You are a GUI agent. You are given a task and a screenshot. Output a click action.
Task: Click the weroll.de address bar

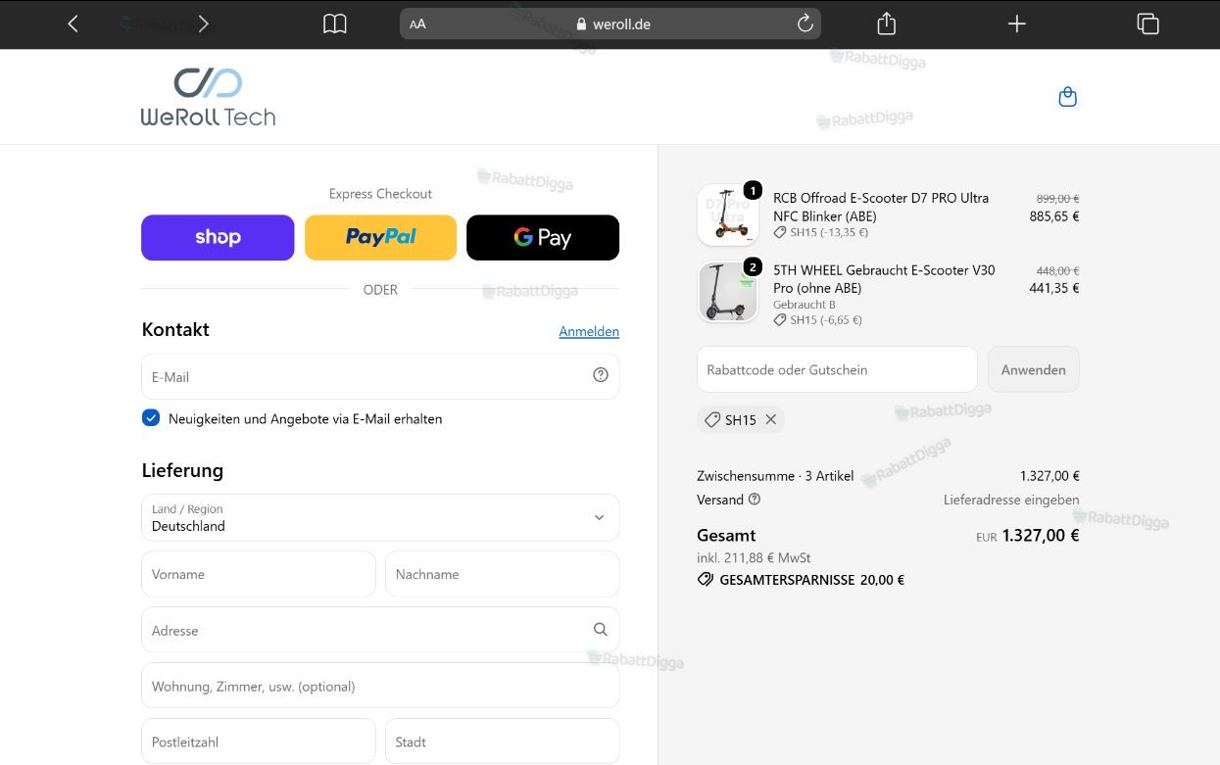(x=610, y=24)
